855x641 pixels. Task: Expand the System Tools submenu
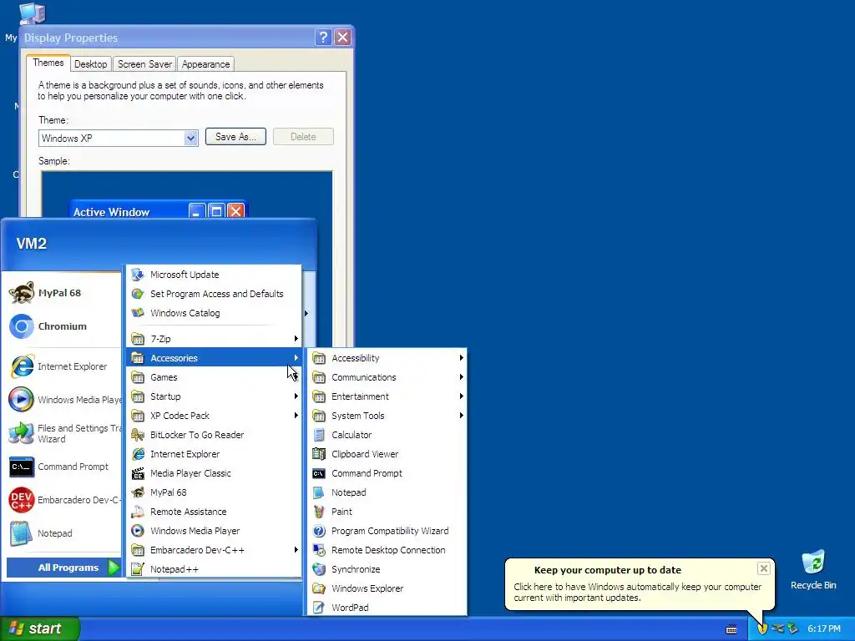(x=387, y=416)
